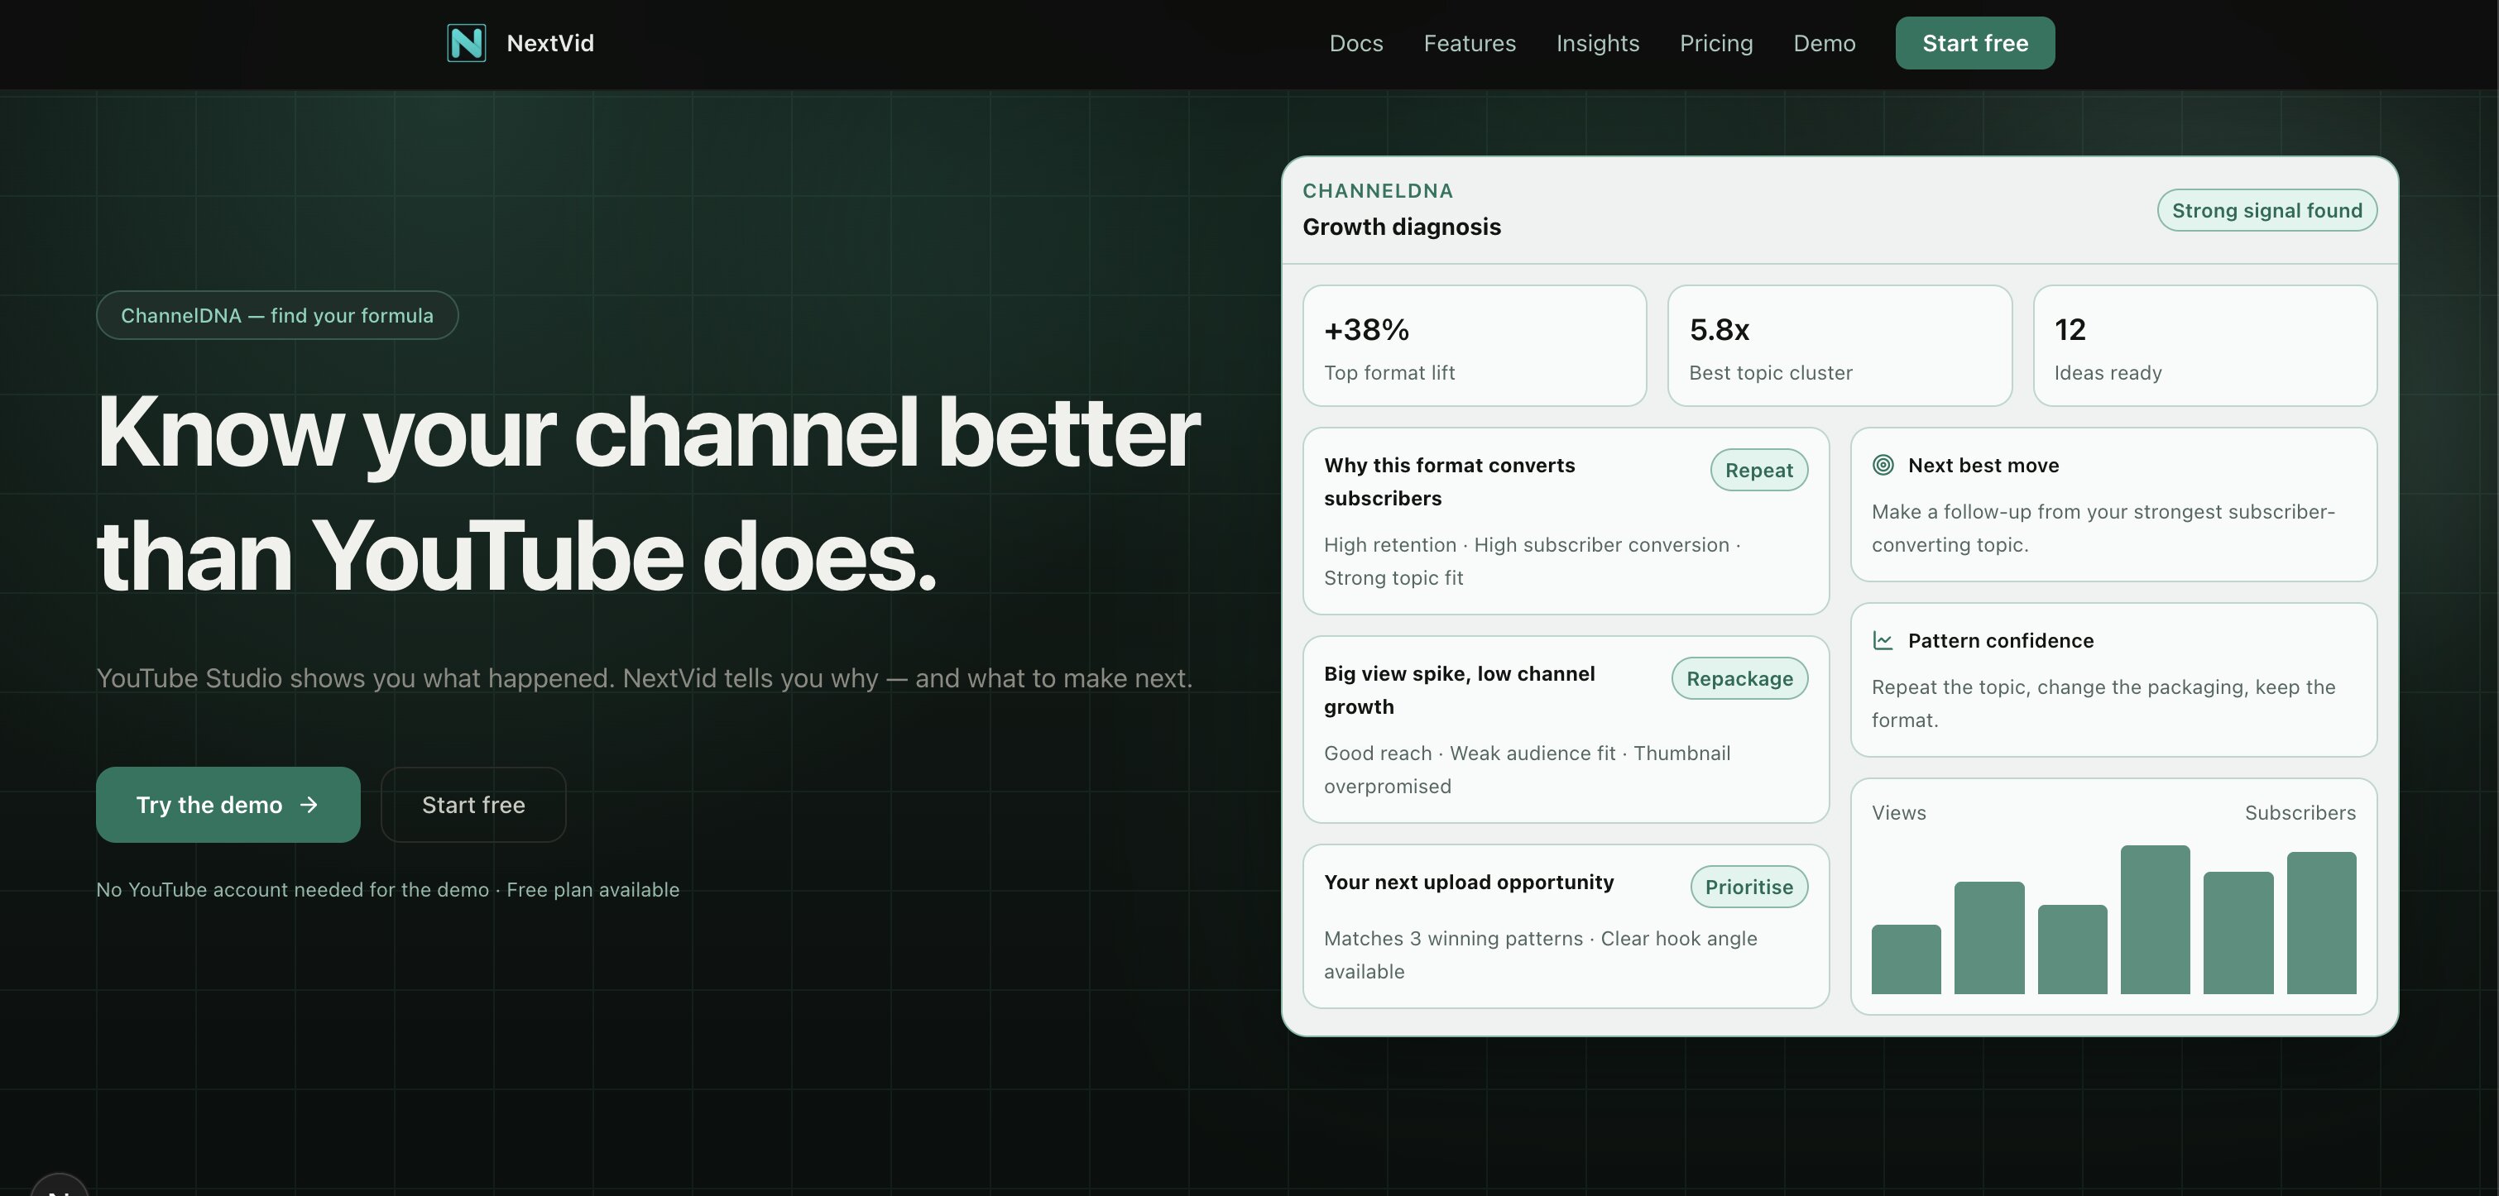The width and height of the screenshot is (2499, 1196).
Task: Click the CHANNELDNA label in card header
Action: 1378,191
